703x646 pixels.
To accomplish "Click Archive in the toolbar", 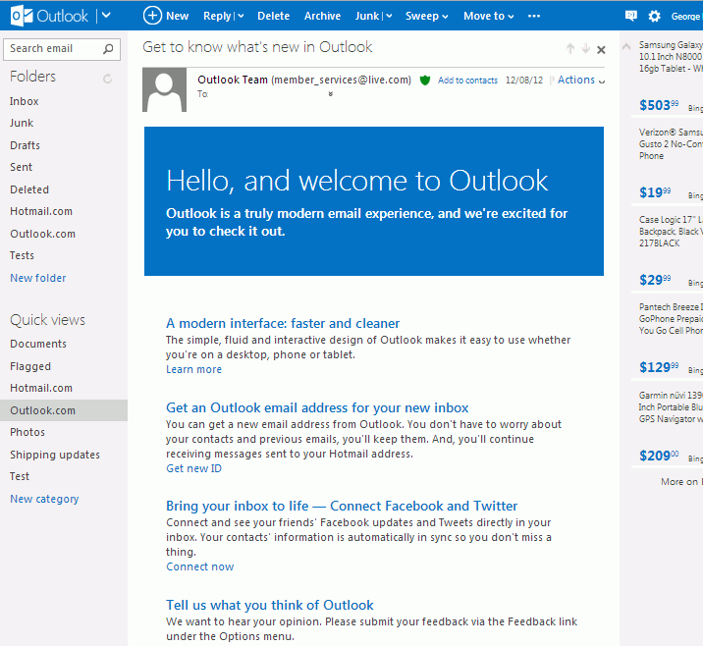I will 322,16.
